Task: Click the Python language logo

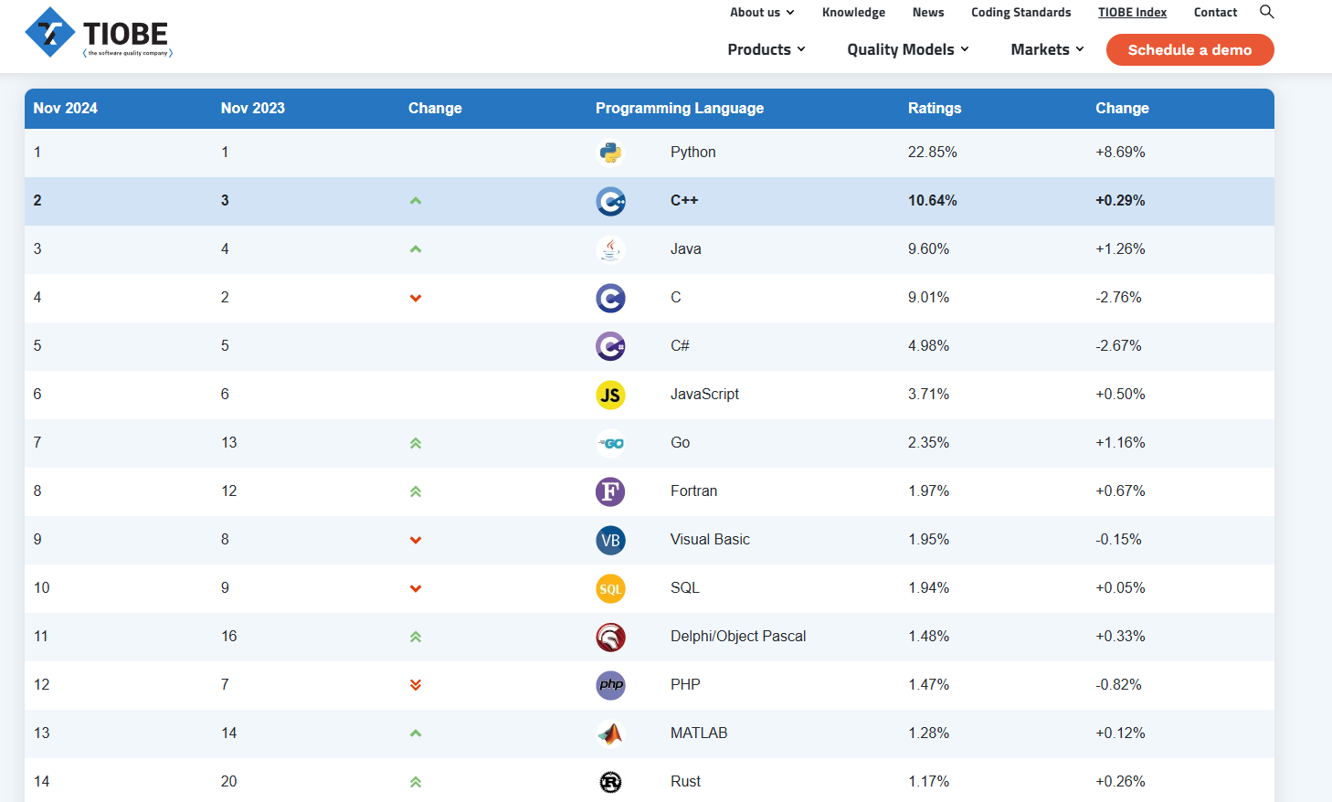Action: click(x=610, y=153)
